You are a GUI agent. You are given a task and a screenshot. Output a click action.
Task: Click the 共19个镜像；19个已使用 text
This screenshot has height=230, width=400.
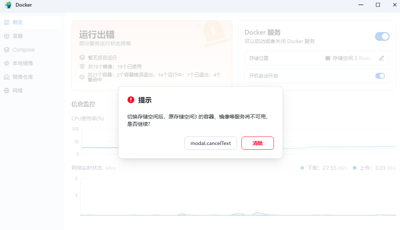tap(115, 67)
